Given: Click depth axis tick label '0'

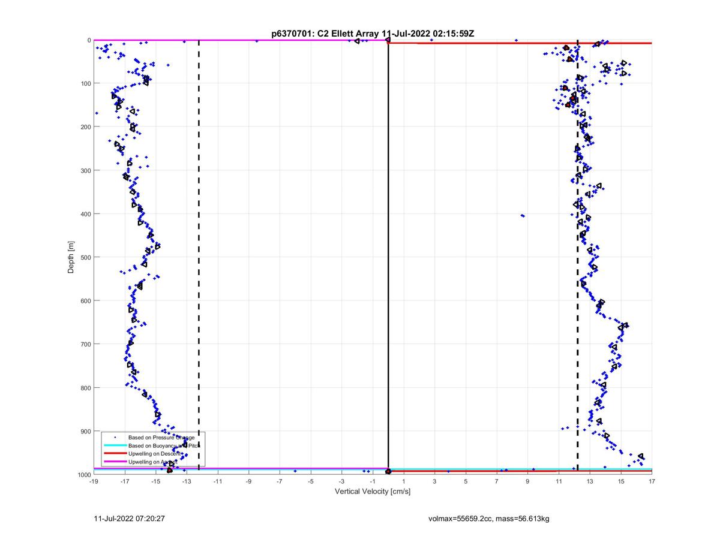Looking at the screenshot, I should click(89, 40).
